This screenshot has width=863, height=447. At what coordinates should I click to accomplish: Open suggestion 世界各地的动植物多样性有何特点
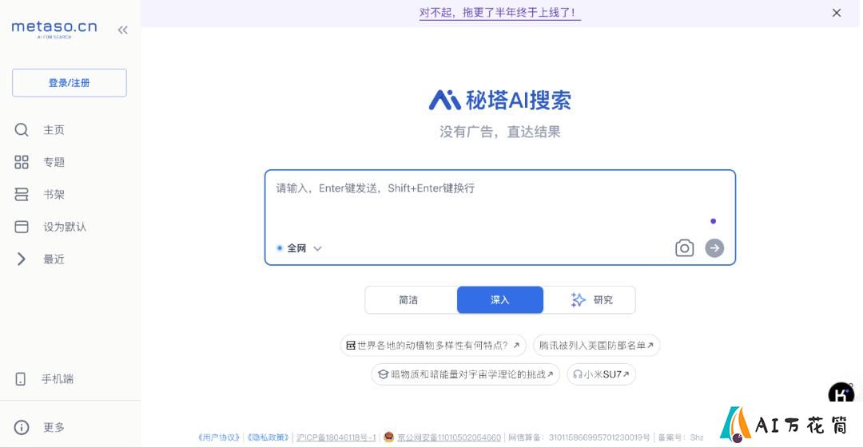click(433, 346)
